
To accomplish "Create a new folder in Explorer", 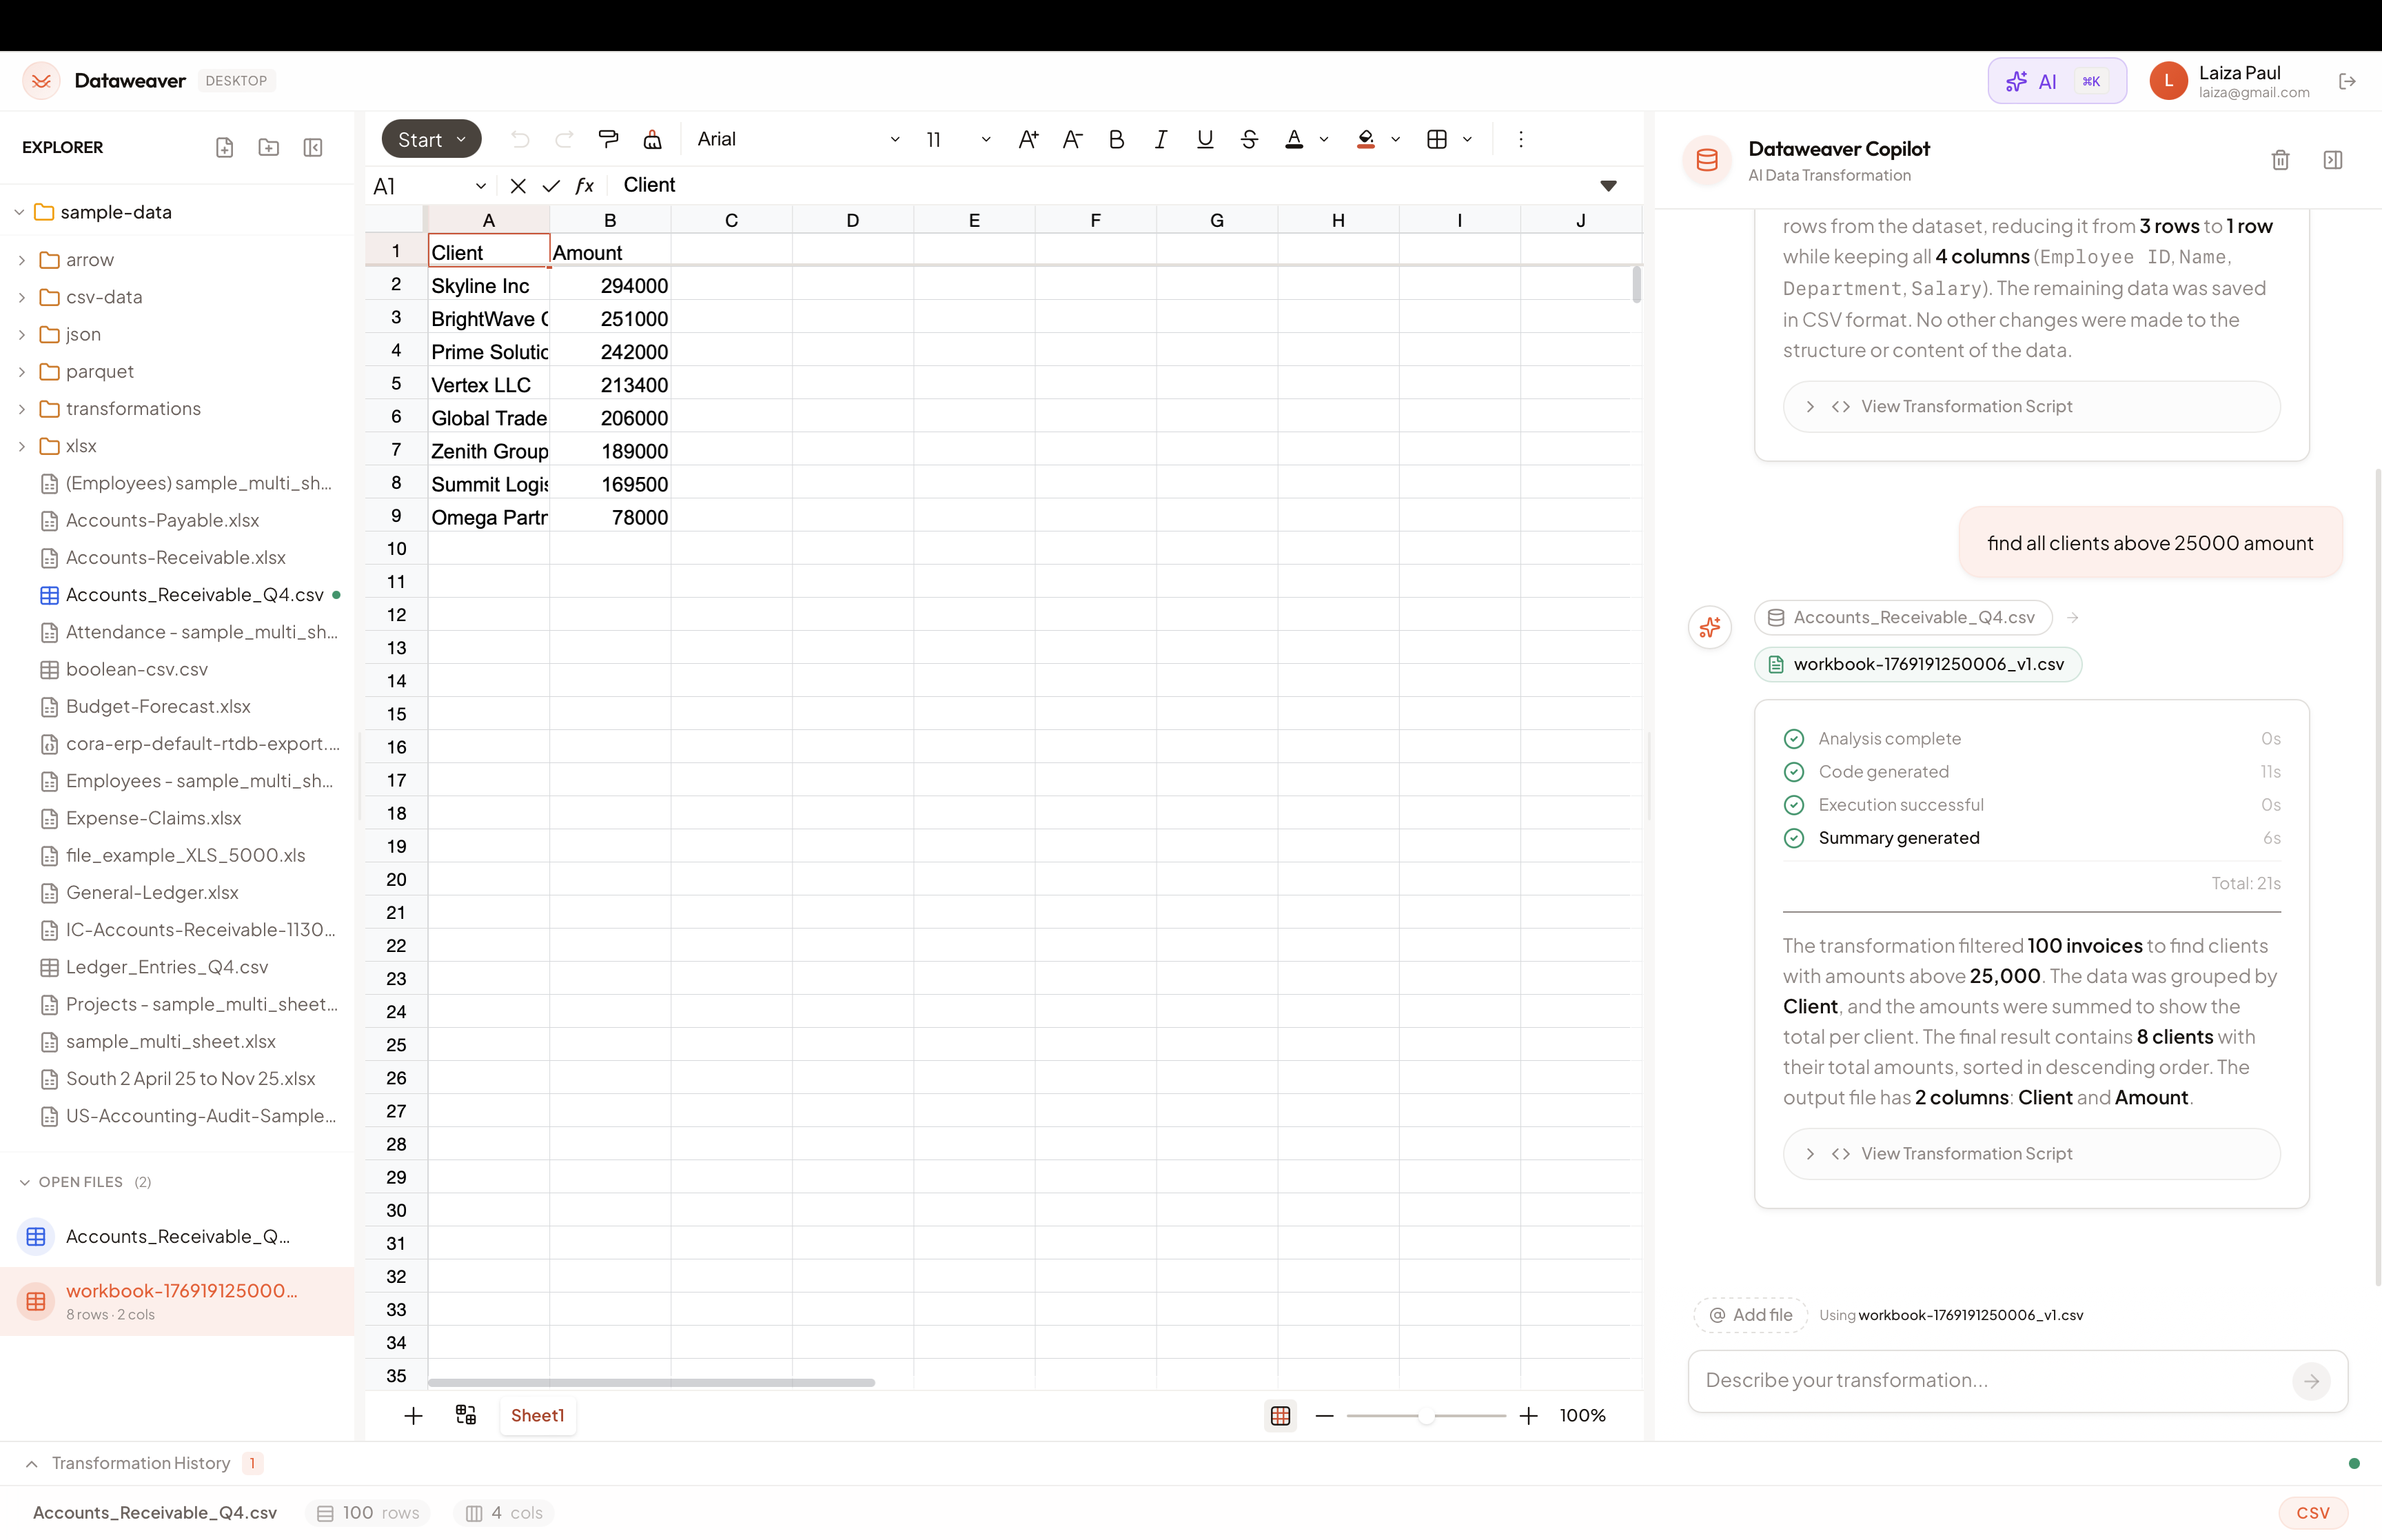I will pyautogui.click(x=269, y=148).
